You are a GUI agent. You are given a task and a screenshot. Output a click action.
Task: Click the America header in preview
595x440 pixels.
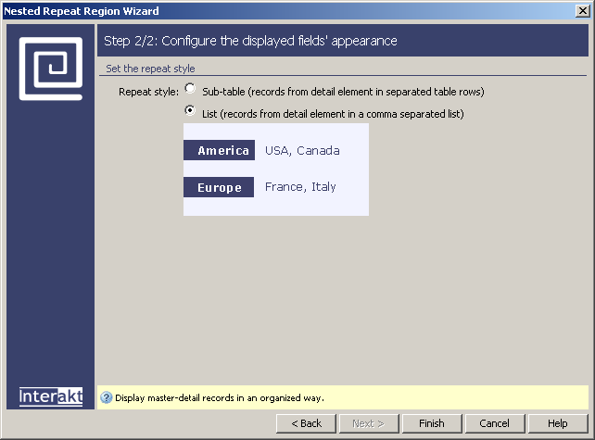(220, 151)
